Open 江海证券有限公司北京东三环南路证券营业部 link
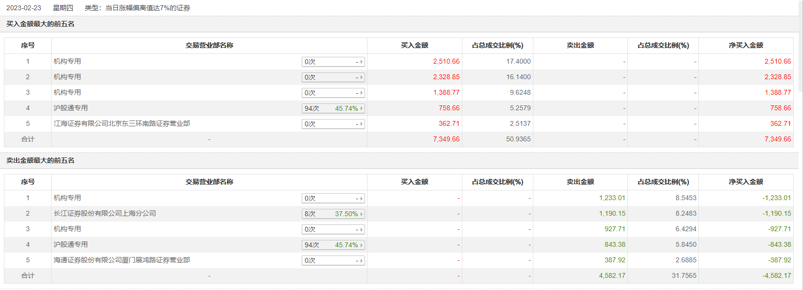 [122, 123]
